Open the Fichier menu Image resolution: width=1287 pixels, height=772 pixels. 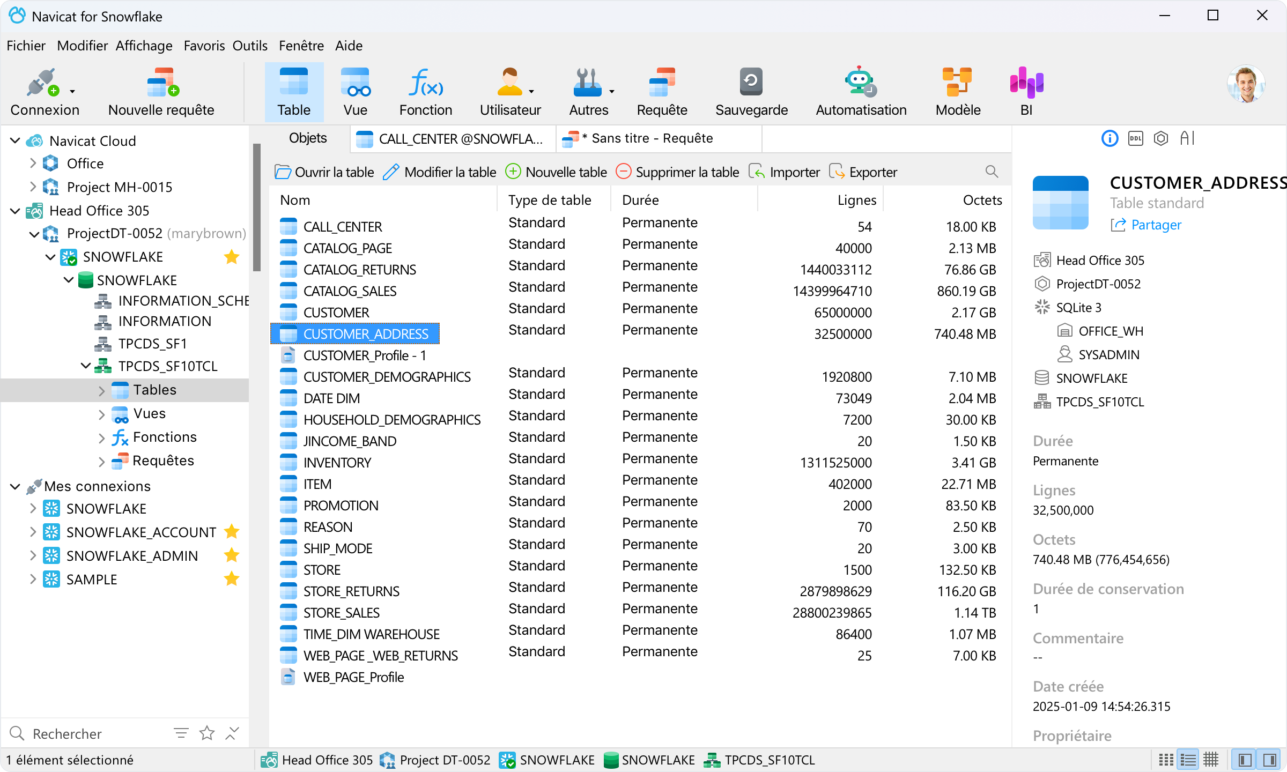26,46
